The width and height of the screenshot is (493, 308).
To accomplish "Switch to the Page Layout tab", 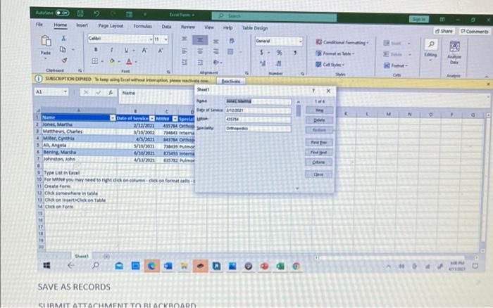I will pos(111,26).
